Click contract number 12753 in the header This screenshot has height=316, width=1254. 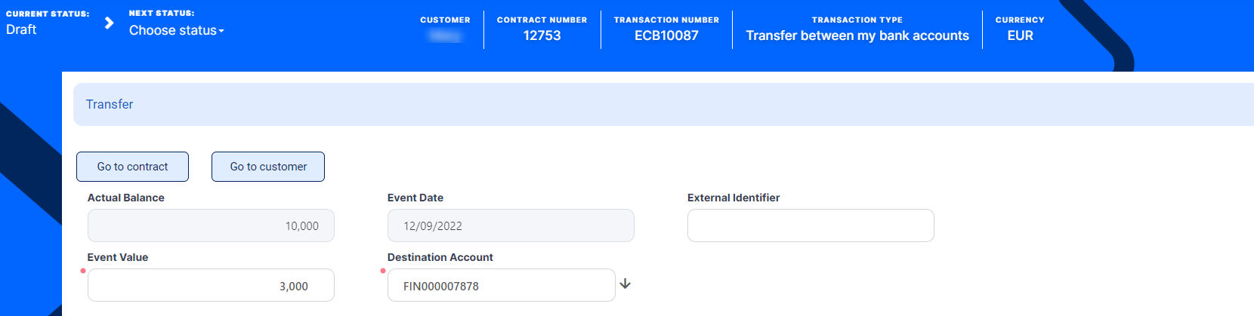[542, 35]
